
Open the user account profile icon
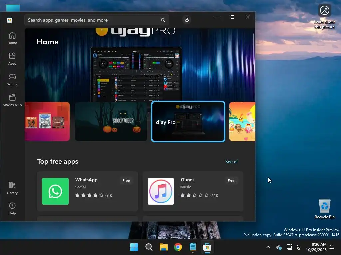(187, 20)
